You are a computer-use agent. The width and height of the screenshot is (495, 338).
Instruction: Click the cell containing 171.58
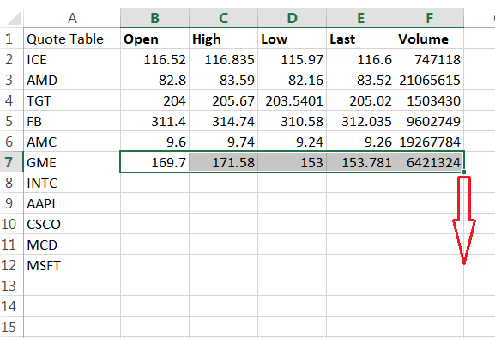224,162
